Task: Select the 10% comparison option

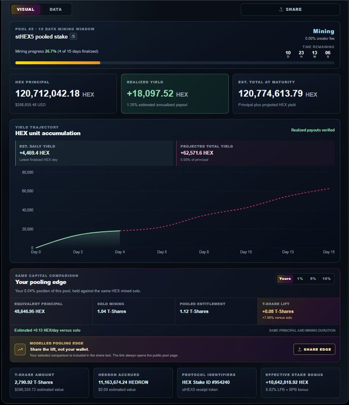Action: 326,279
